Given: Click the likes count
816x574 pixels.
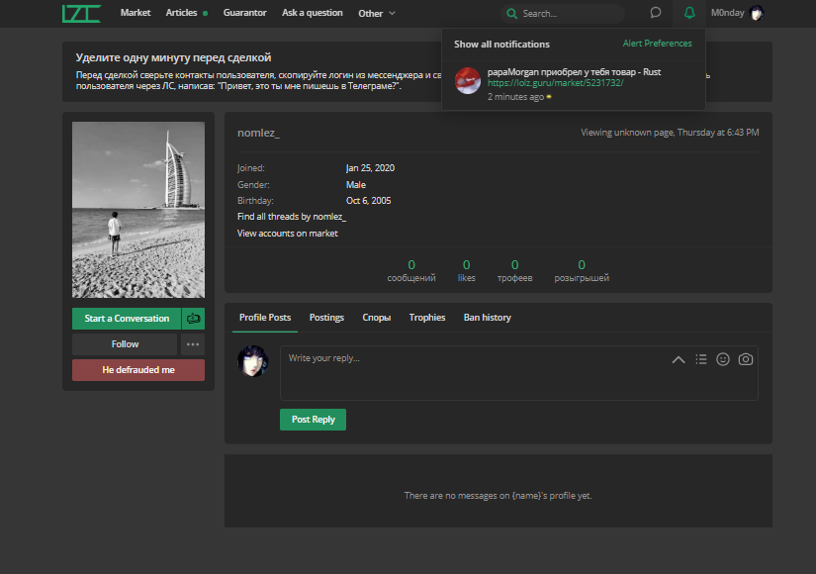Looking at the screenshot, I should point(466,271).
